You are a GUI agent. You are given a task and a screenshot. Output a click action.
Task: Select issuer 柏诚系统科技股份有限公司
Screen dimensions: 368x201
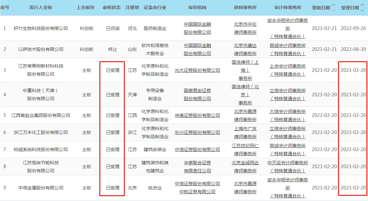coord(41,150)
